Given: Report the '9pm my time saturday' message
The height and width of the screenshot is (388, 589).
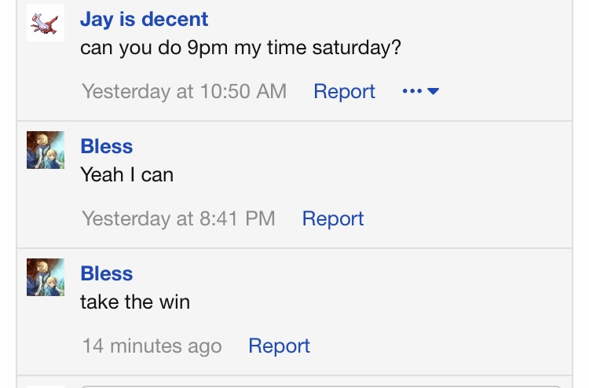Looking at the screenshot, I should click(x=345, y=91).
